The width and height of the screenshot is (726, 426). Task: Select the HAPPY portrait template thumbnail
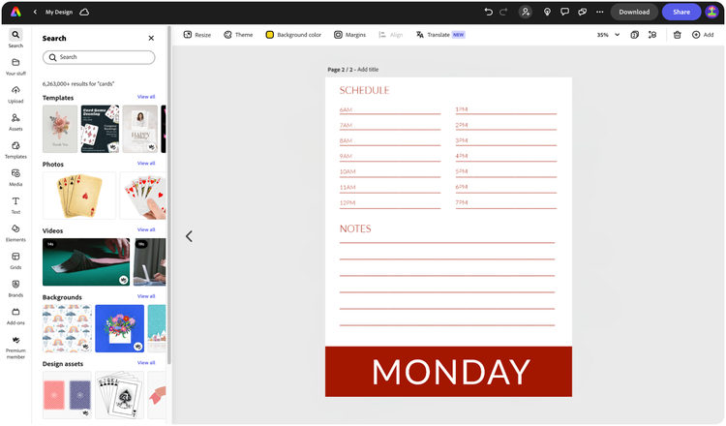(140, 129)
